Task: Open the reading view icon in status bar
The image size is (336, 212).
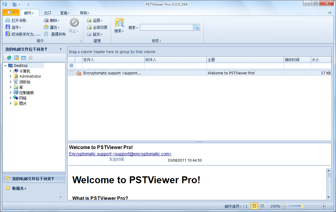Action: click(x=262, y=206)
